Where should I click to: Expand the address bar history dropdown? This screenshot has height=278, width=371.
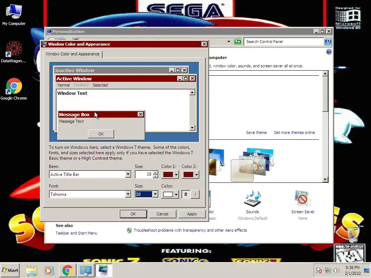tap(229, 42)
